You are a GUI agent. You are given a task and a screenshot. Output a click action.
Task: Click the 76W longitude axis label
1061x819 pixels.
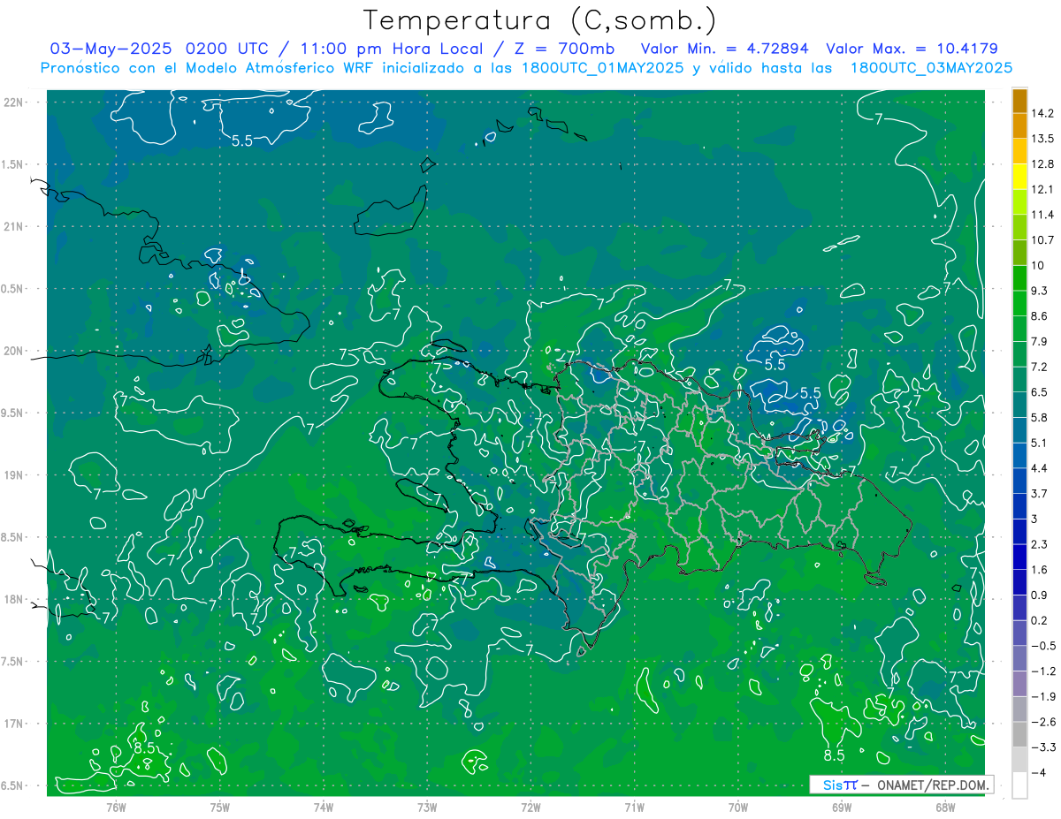pos(116,807)
